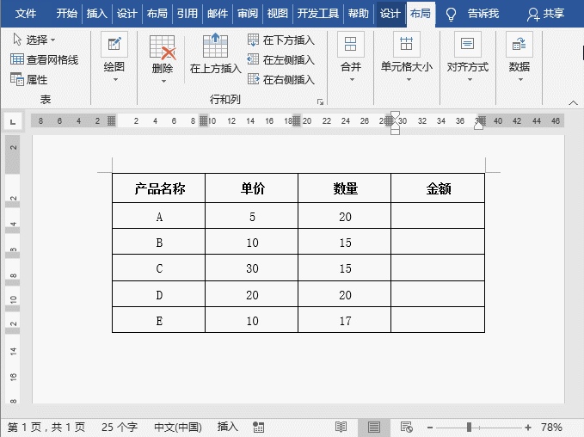Toggle 查看网格线 gridlines view
Viewport: 584px width, 437px height.
(x=45, y=59)
